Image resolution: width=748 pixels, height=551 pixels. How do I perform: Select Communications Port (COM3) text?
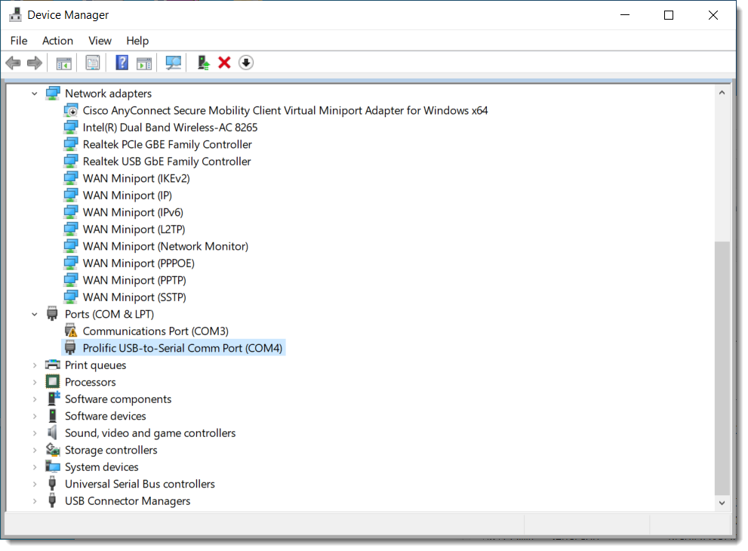(x=155, y=331)
